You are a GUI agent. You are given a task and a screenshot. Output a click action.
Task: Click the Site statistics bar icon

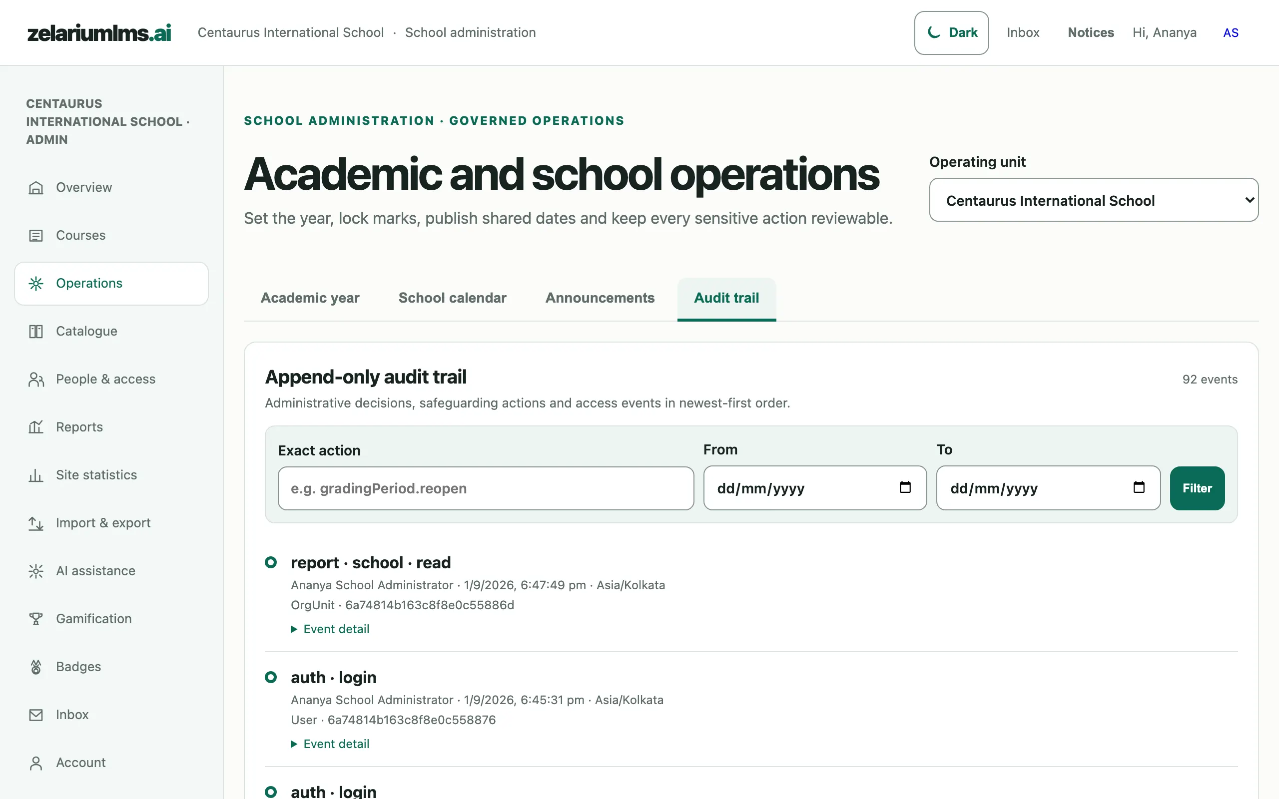point(36,475)
